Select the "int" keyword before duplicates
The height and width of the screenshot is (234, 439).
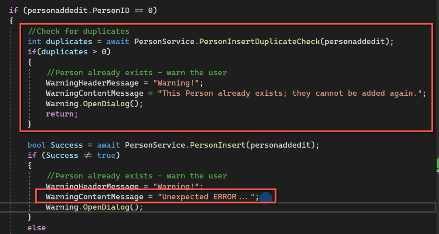34,41
